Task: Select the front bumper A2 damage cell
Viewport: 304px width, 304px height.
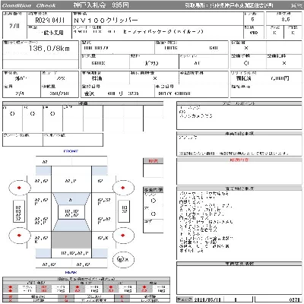Action: [x=45, y=161]
